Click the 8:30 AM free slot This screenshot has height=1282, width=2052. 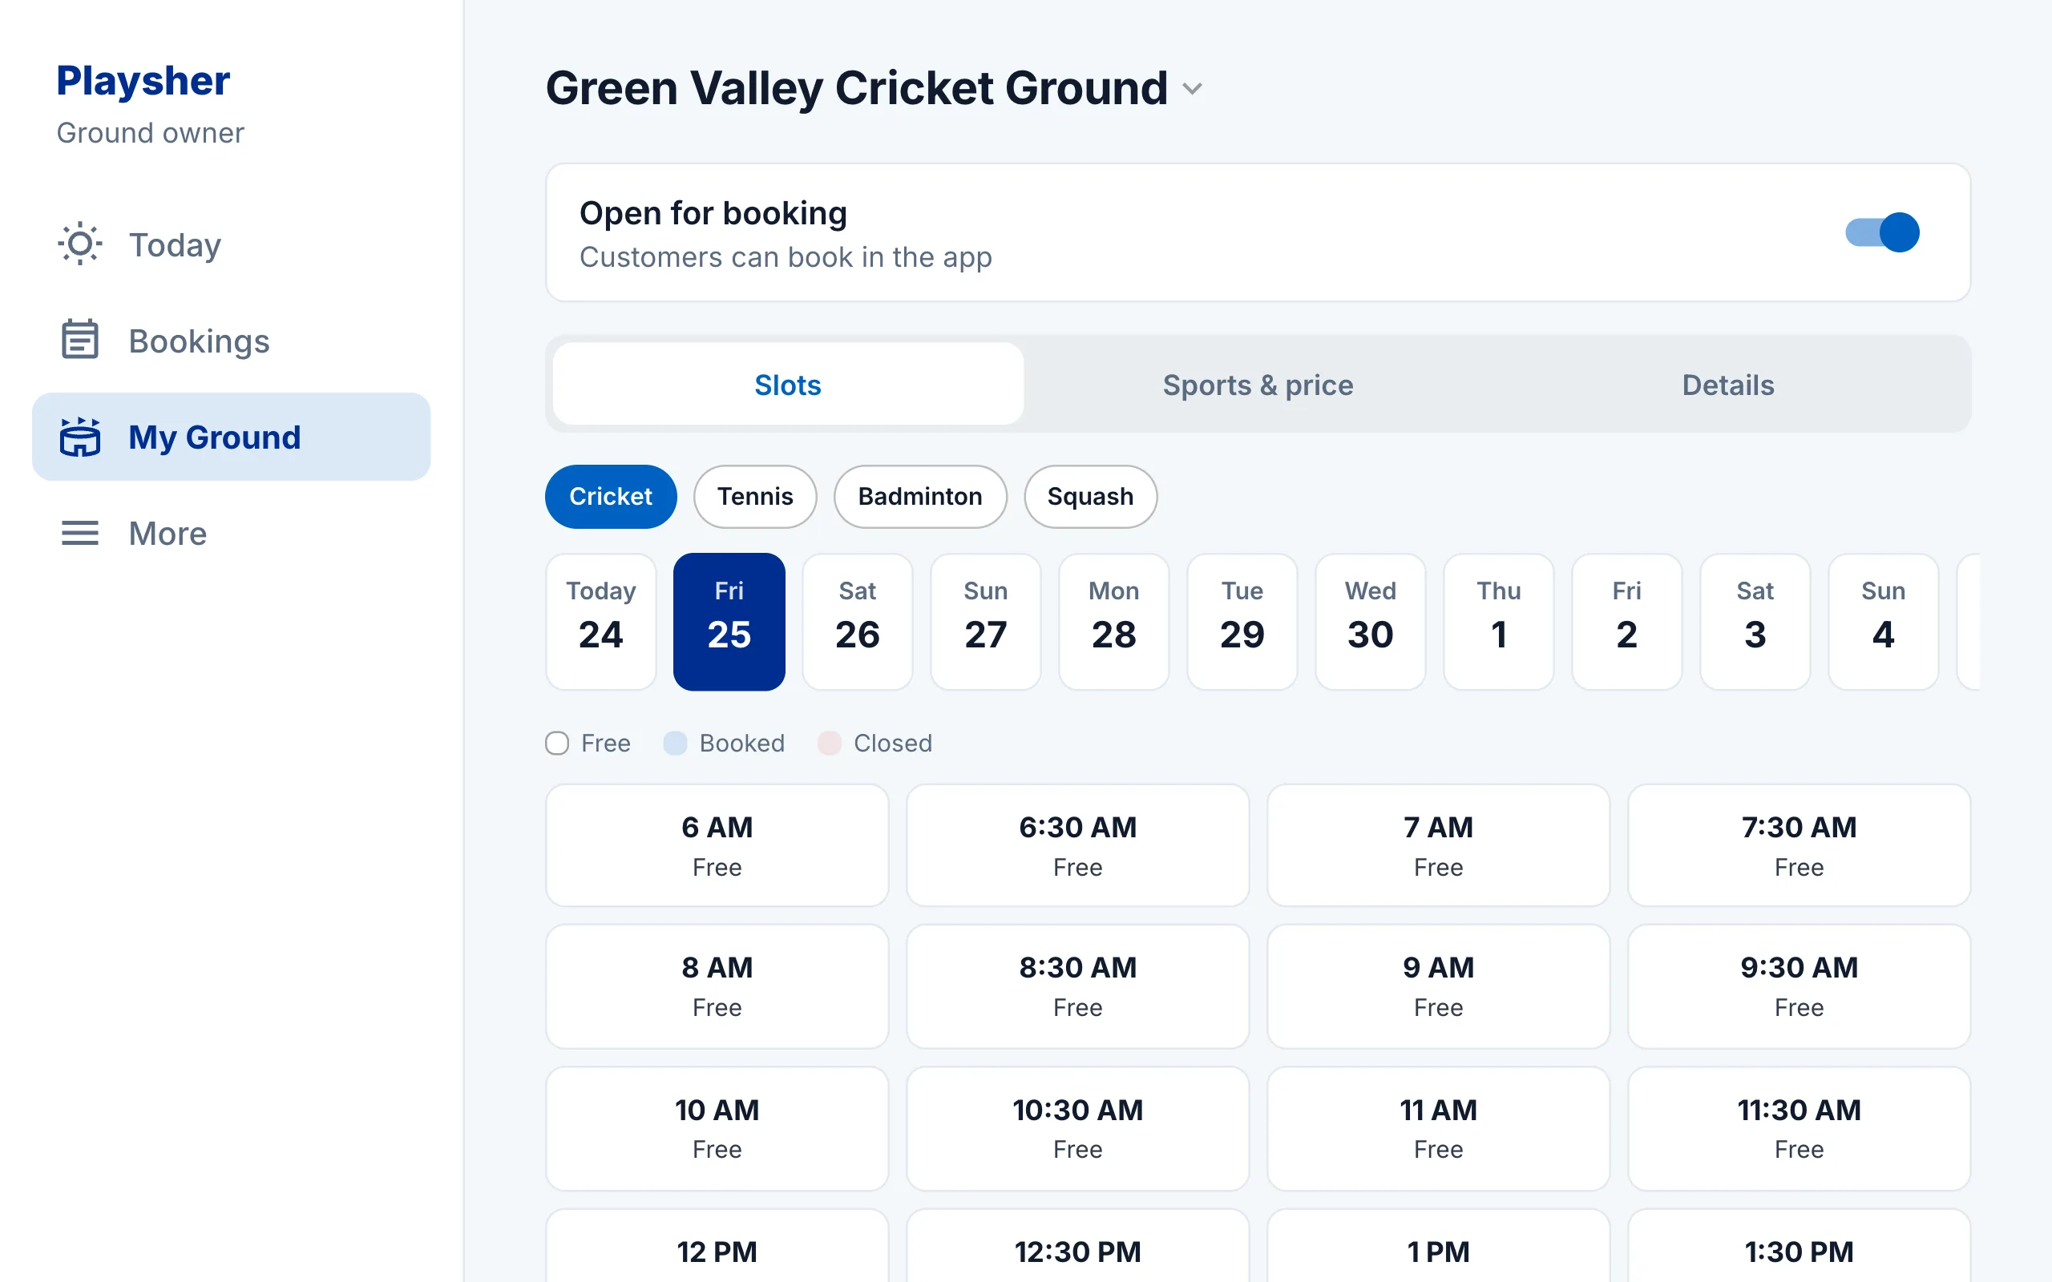pyautogui.click(x=1078, y=986)
